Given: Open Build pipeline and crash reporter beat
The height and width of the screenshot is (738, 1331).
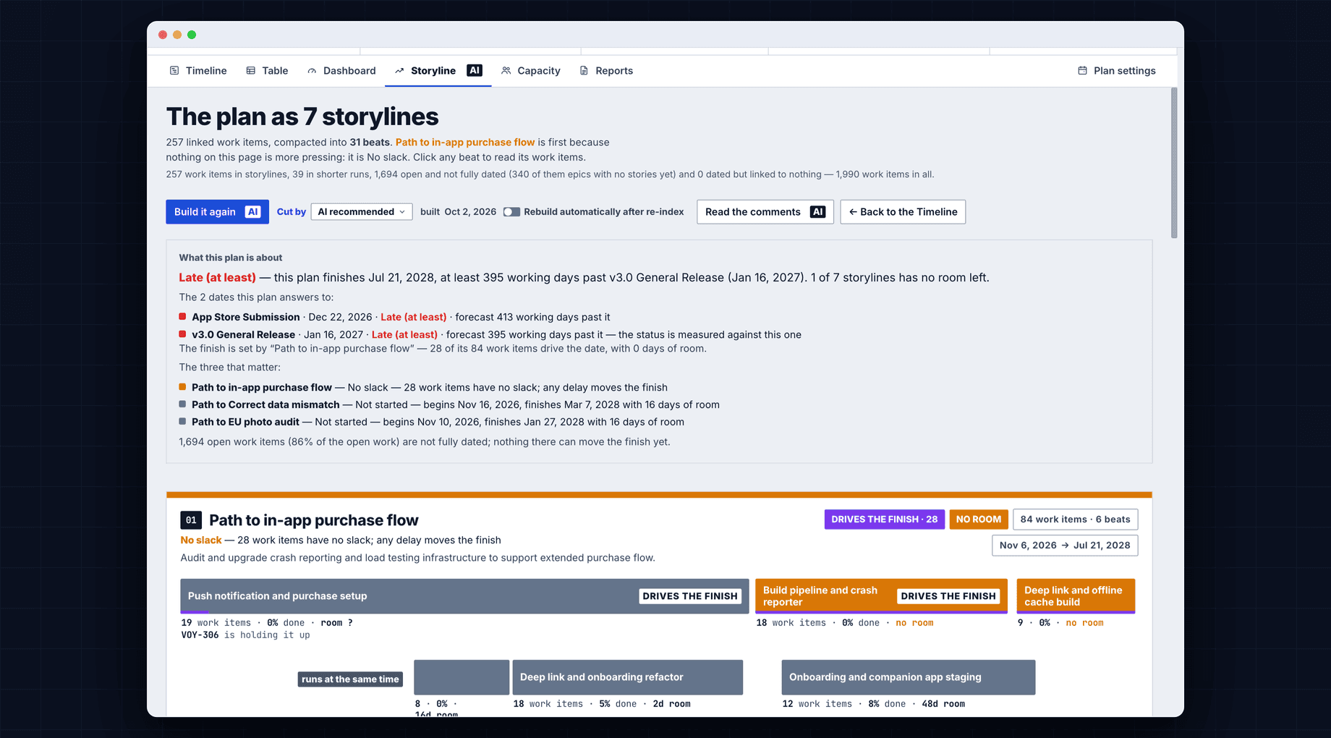Looking at the screenshot, I should [881, 596].
